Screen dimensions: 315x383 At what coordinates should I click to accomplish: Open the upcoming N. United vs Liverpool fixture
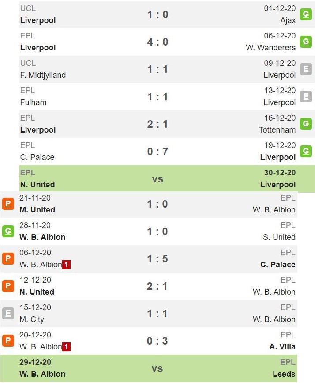(167, 179)
